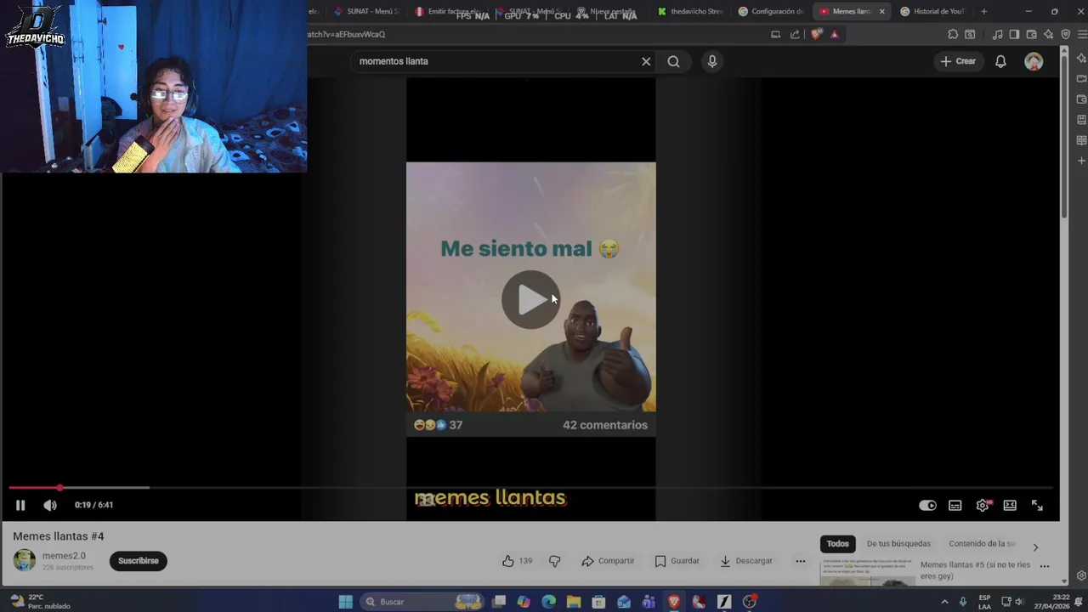Screen dimensions: 1088x612
Task: Open more actions menu beside Descargar
Action: tap(800, 561)
